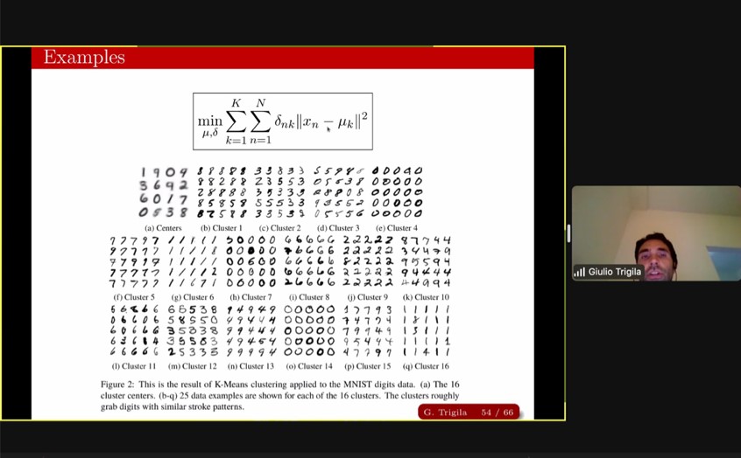
Task: Click the K-Means minimization formula box
Action: (283, 121)
